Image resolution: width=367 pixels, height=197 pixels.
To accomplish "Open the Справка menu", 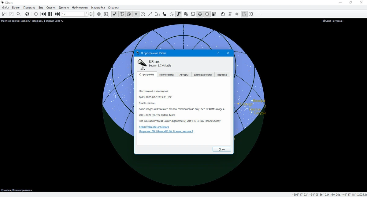I will coord(113,7).
